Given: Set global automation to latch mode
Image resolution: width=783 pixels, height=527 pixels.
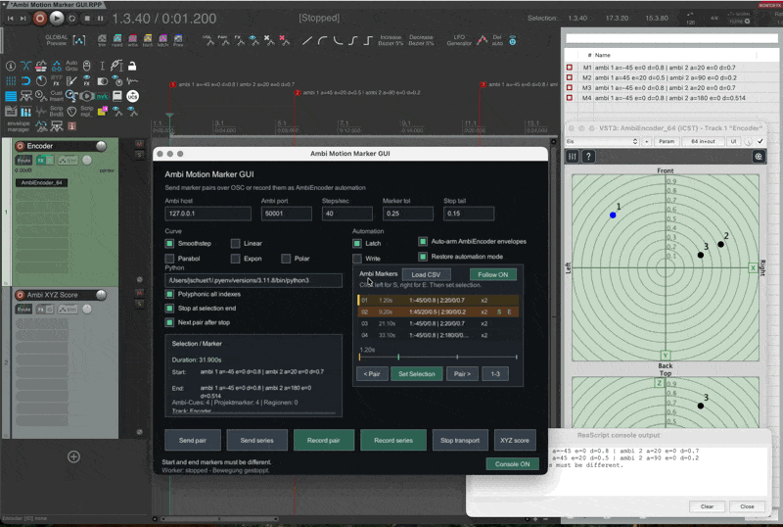Looking at the screenshot, I should pyautogui.click(x=163, y=40).
